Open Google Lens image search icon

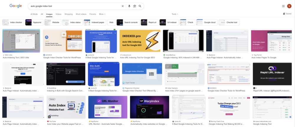pyautogui.click(x=135, y=6)
